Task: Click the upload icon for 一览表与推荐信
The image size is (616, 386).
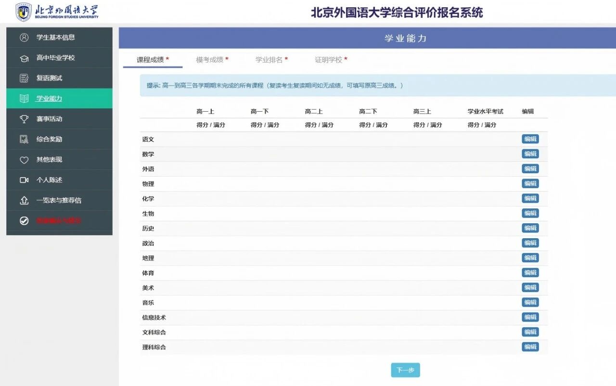Action: [24, 200]
